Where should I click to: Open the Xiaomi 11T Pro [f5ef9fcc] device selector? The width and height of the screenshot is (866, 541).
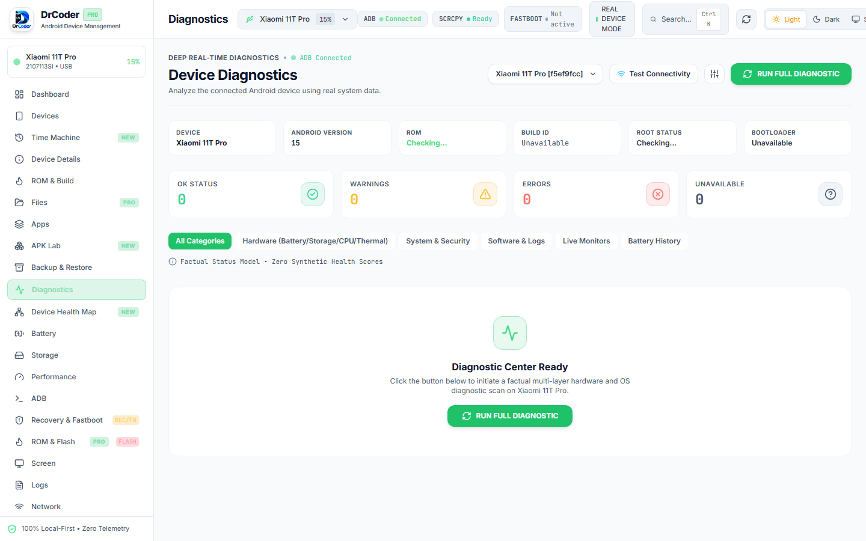[x=545, y=74]
